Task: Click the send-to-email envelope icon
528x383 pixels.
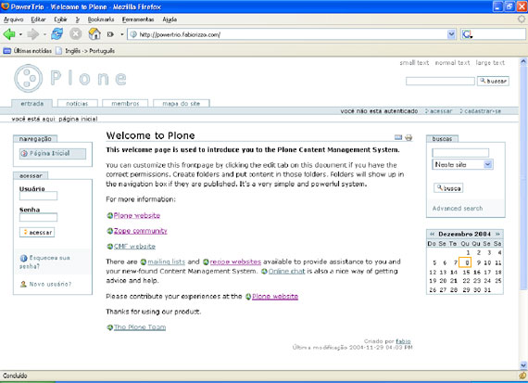Action: [x=398, y=137]
